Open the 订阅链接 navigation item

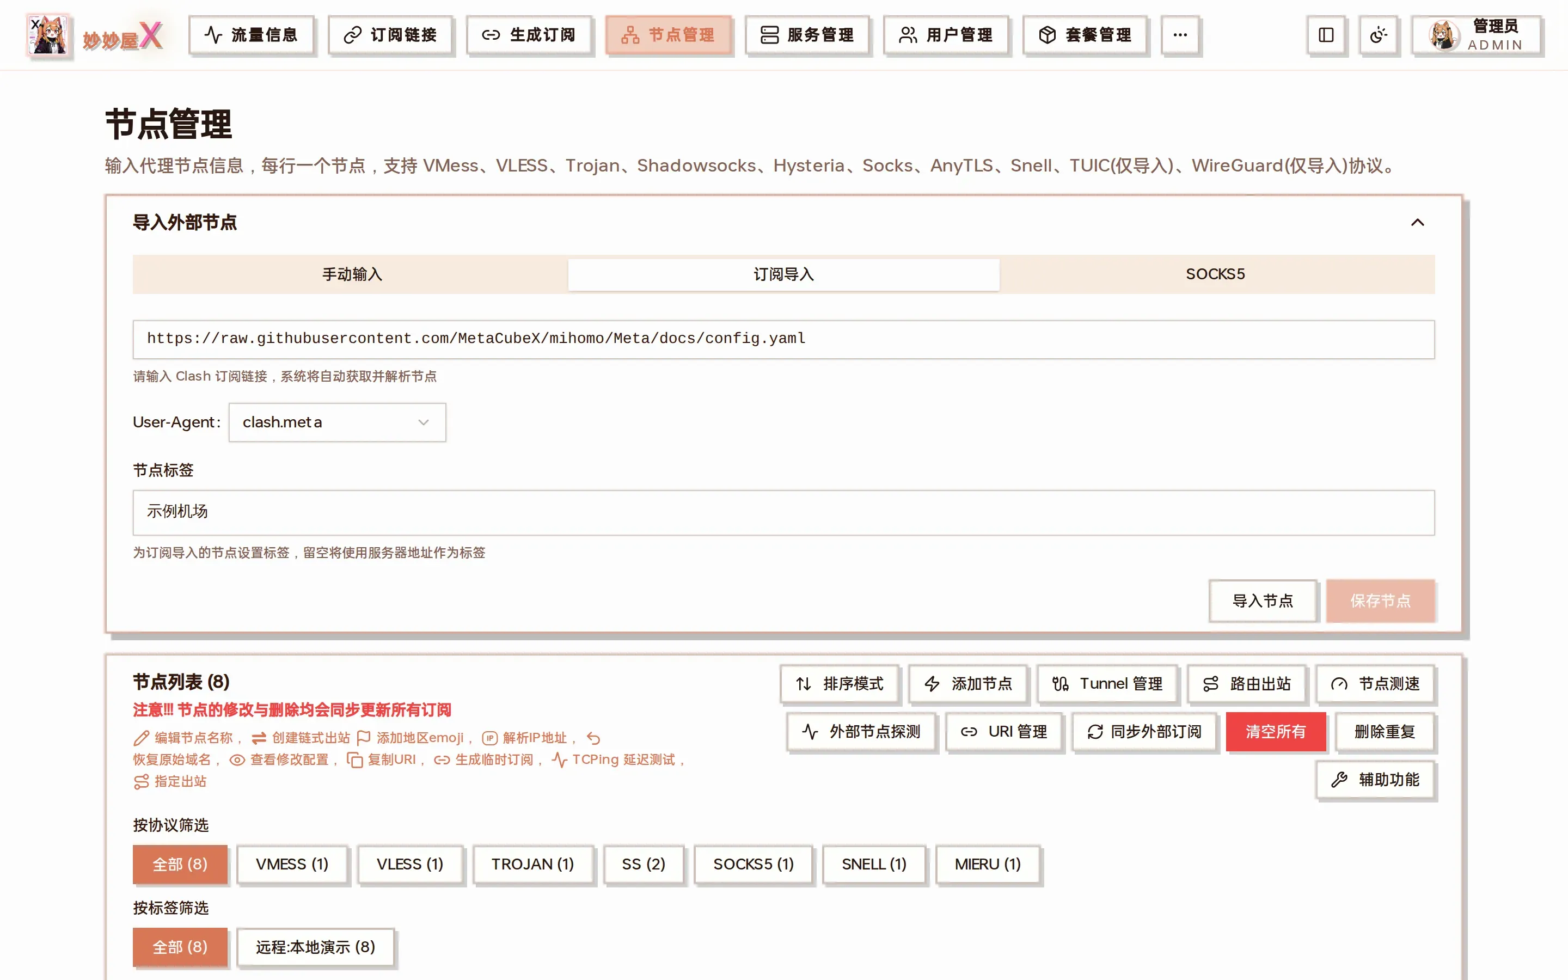click(x=390, y=35)
